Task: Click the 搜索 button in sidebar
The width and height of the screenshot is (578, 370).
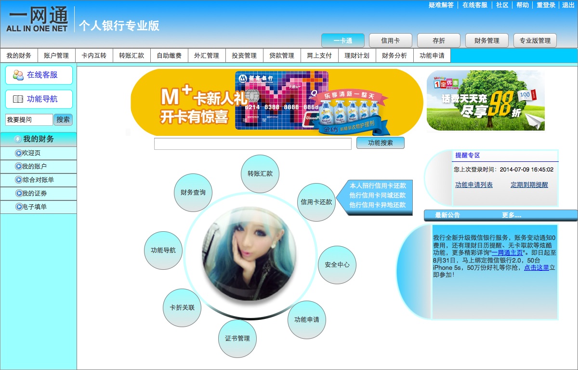Action: 63,119
